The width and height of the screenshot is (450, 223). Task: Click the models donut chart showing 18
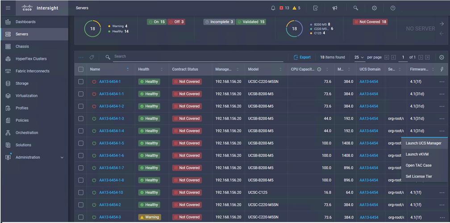tap(295, 28)
